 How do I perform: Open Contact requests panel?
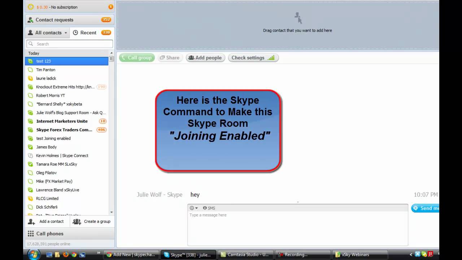point(70,20)
